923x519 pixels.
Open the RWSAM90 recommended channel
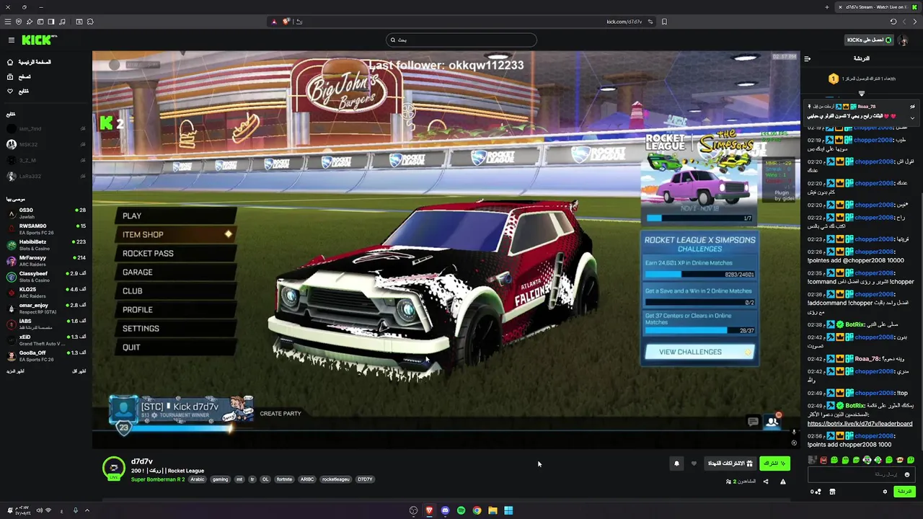46,229
